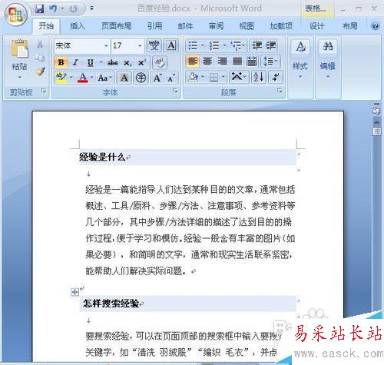Toggle Bold formatting
Viewport: 384px width, 365px height.
point(61,62)
